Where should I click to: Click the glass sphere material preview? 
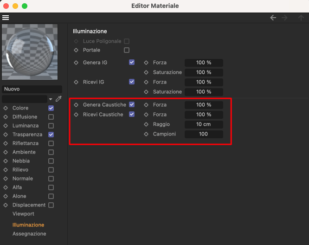(x=30, y=52)
